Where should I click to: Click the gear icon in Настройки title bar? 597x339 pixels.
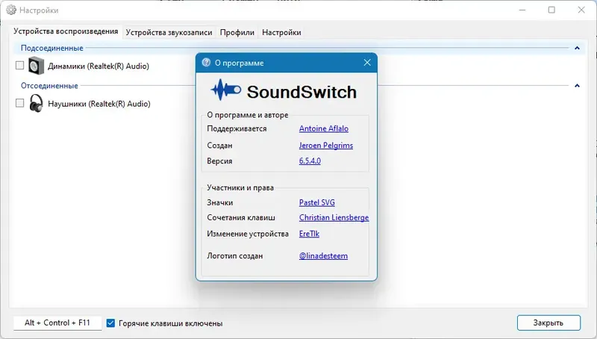coord(11,10)
